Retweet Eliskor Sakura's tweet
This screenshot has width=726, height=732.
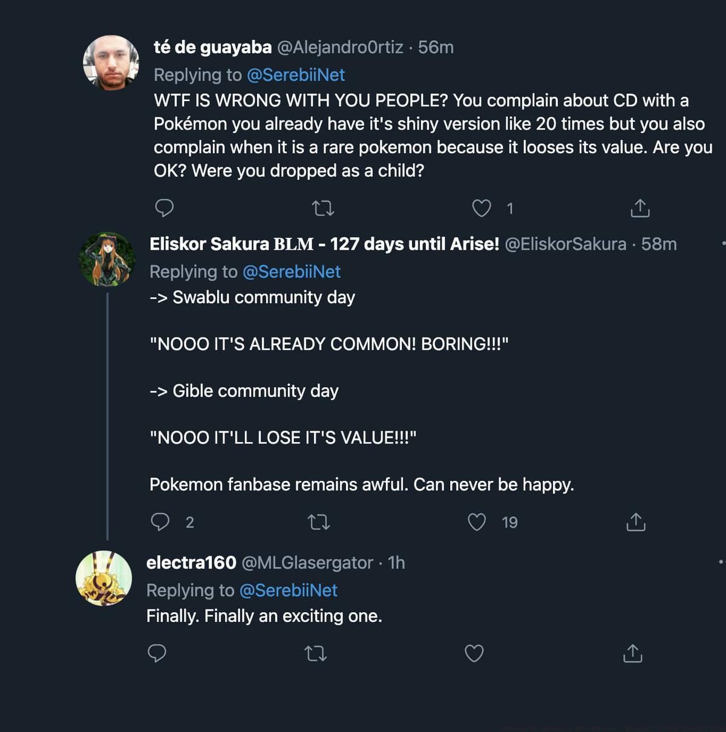click(x=319, y=522)
